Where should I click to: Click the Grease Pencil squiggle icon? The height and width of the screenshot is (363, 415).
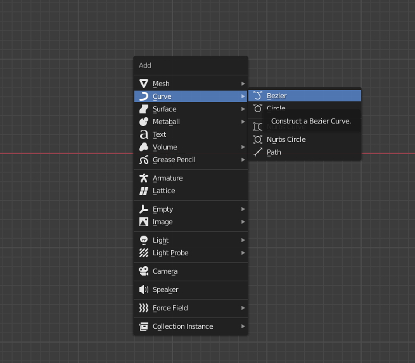coord(144,160)
